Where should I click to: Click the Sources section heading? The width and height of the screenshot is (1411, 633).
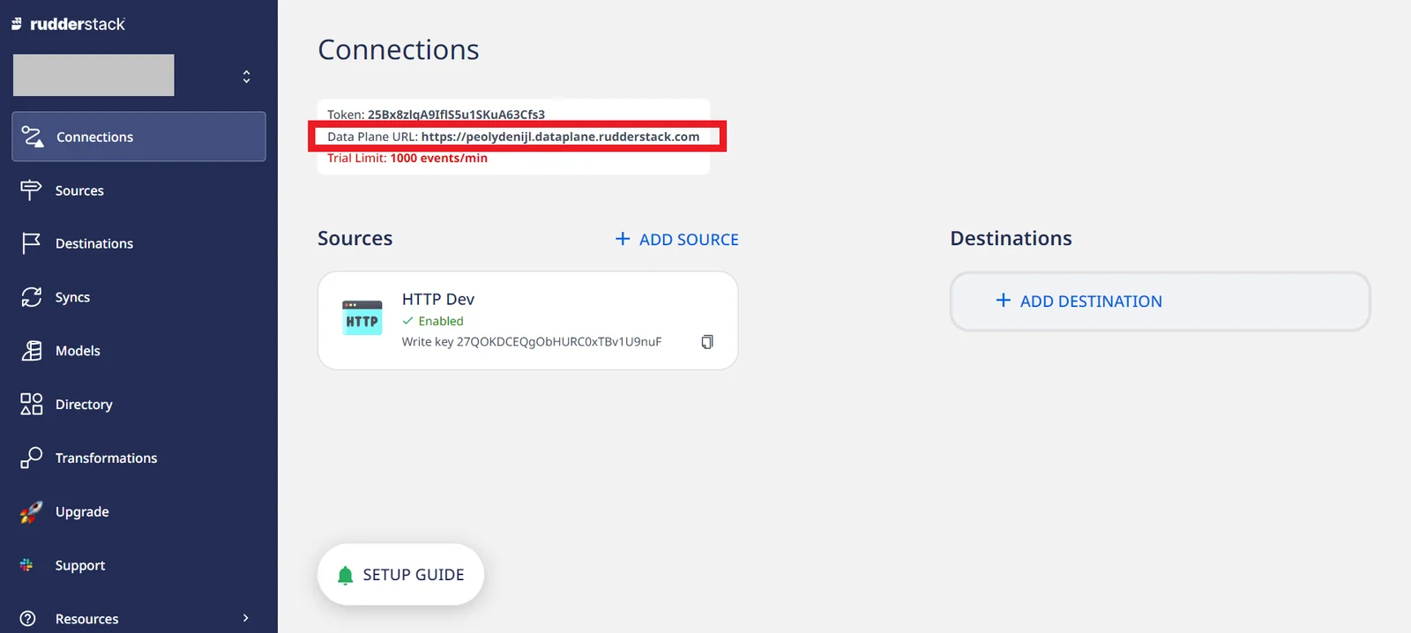click(x=355, y=238)
